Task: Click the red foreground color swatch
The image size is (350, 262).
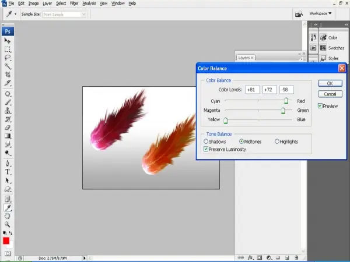Action: click(6, 241)
